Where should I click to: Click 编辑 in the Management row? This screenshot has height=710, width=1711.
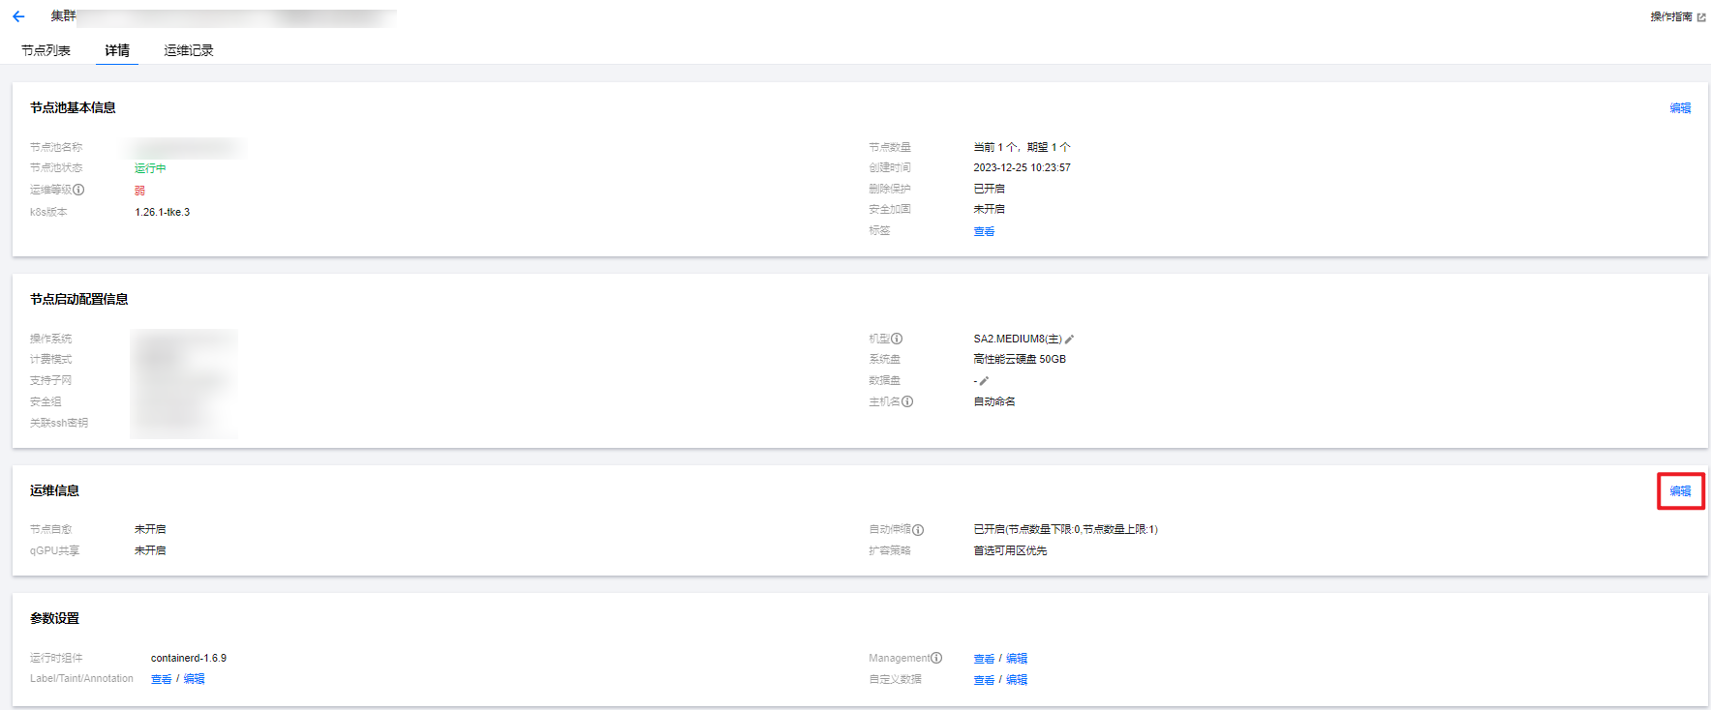[x=1017, y=659]
